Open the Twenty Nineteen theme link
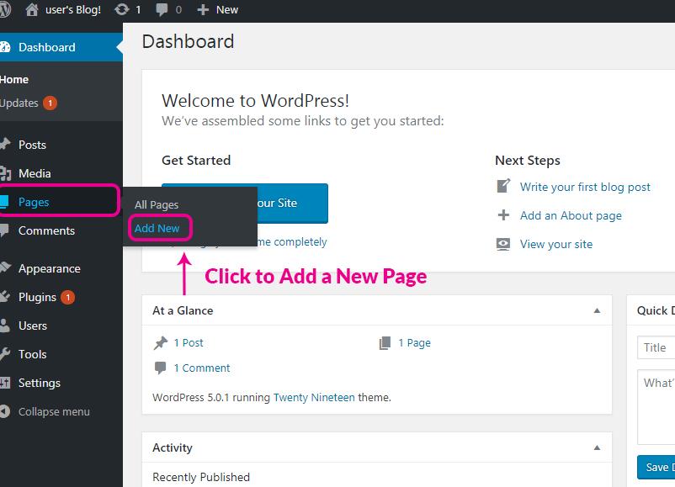 (314, 397)
